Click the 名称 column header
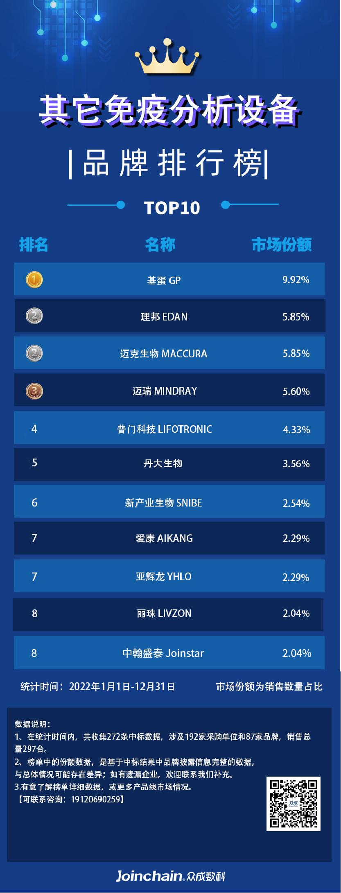 tap(160, 245)
